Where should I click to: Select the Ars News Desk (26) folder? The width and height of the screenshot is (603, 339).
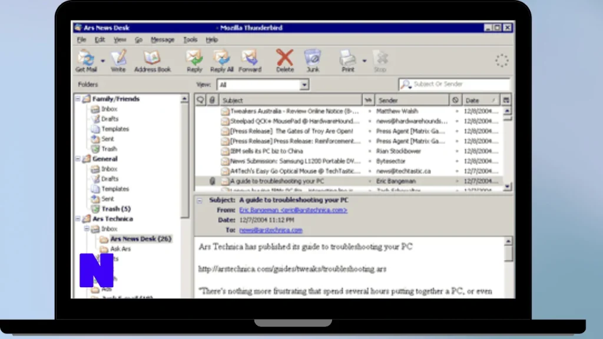tap(140, 239)
